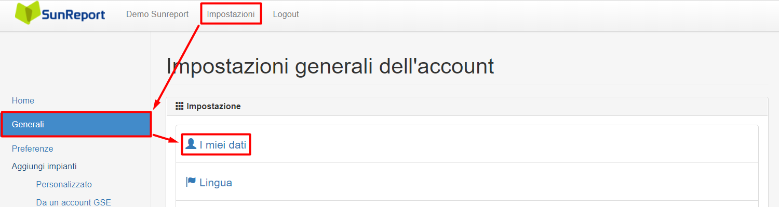Open the Impostazioni menu
779x207 pixels.
[x=231, y=14]
